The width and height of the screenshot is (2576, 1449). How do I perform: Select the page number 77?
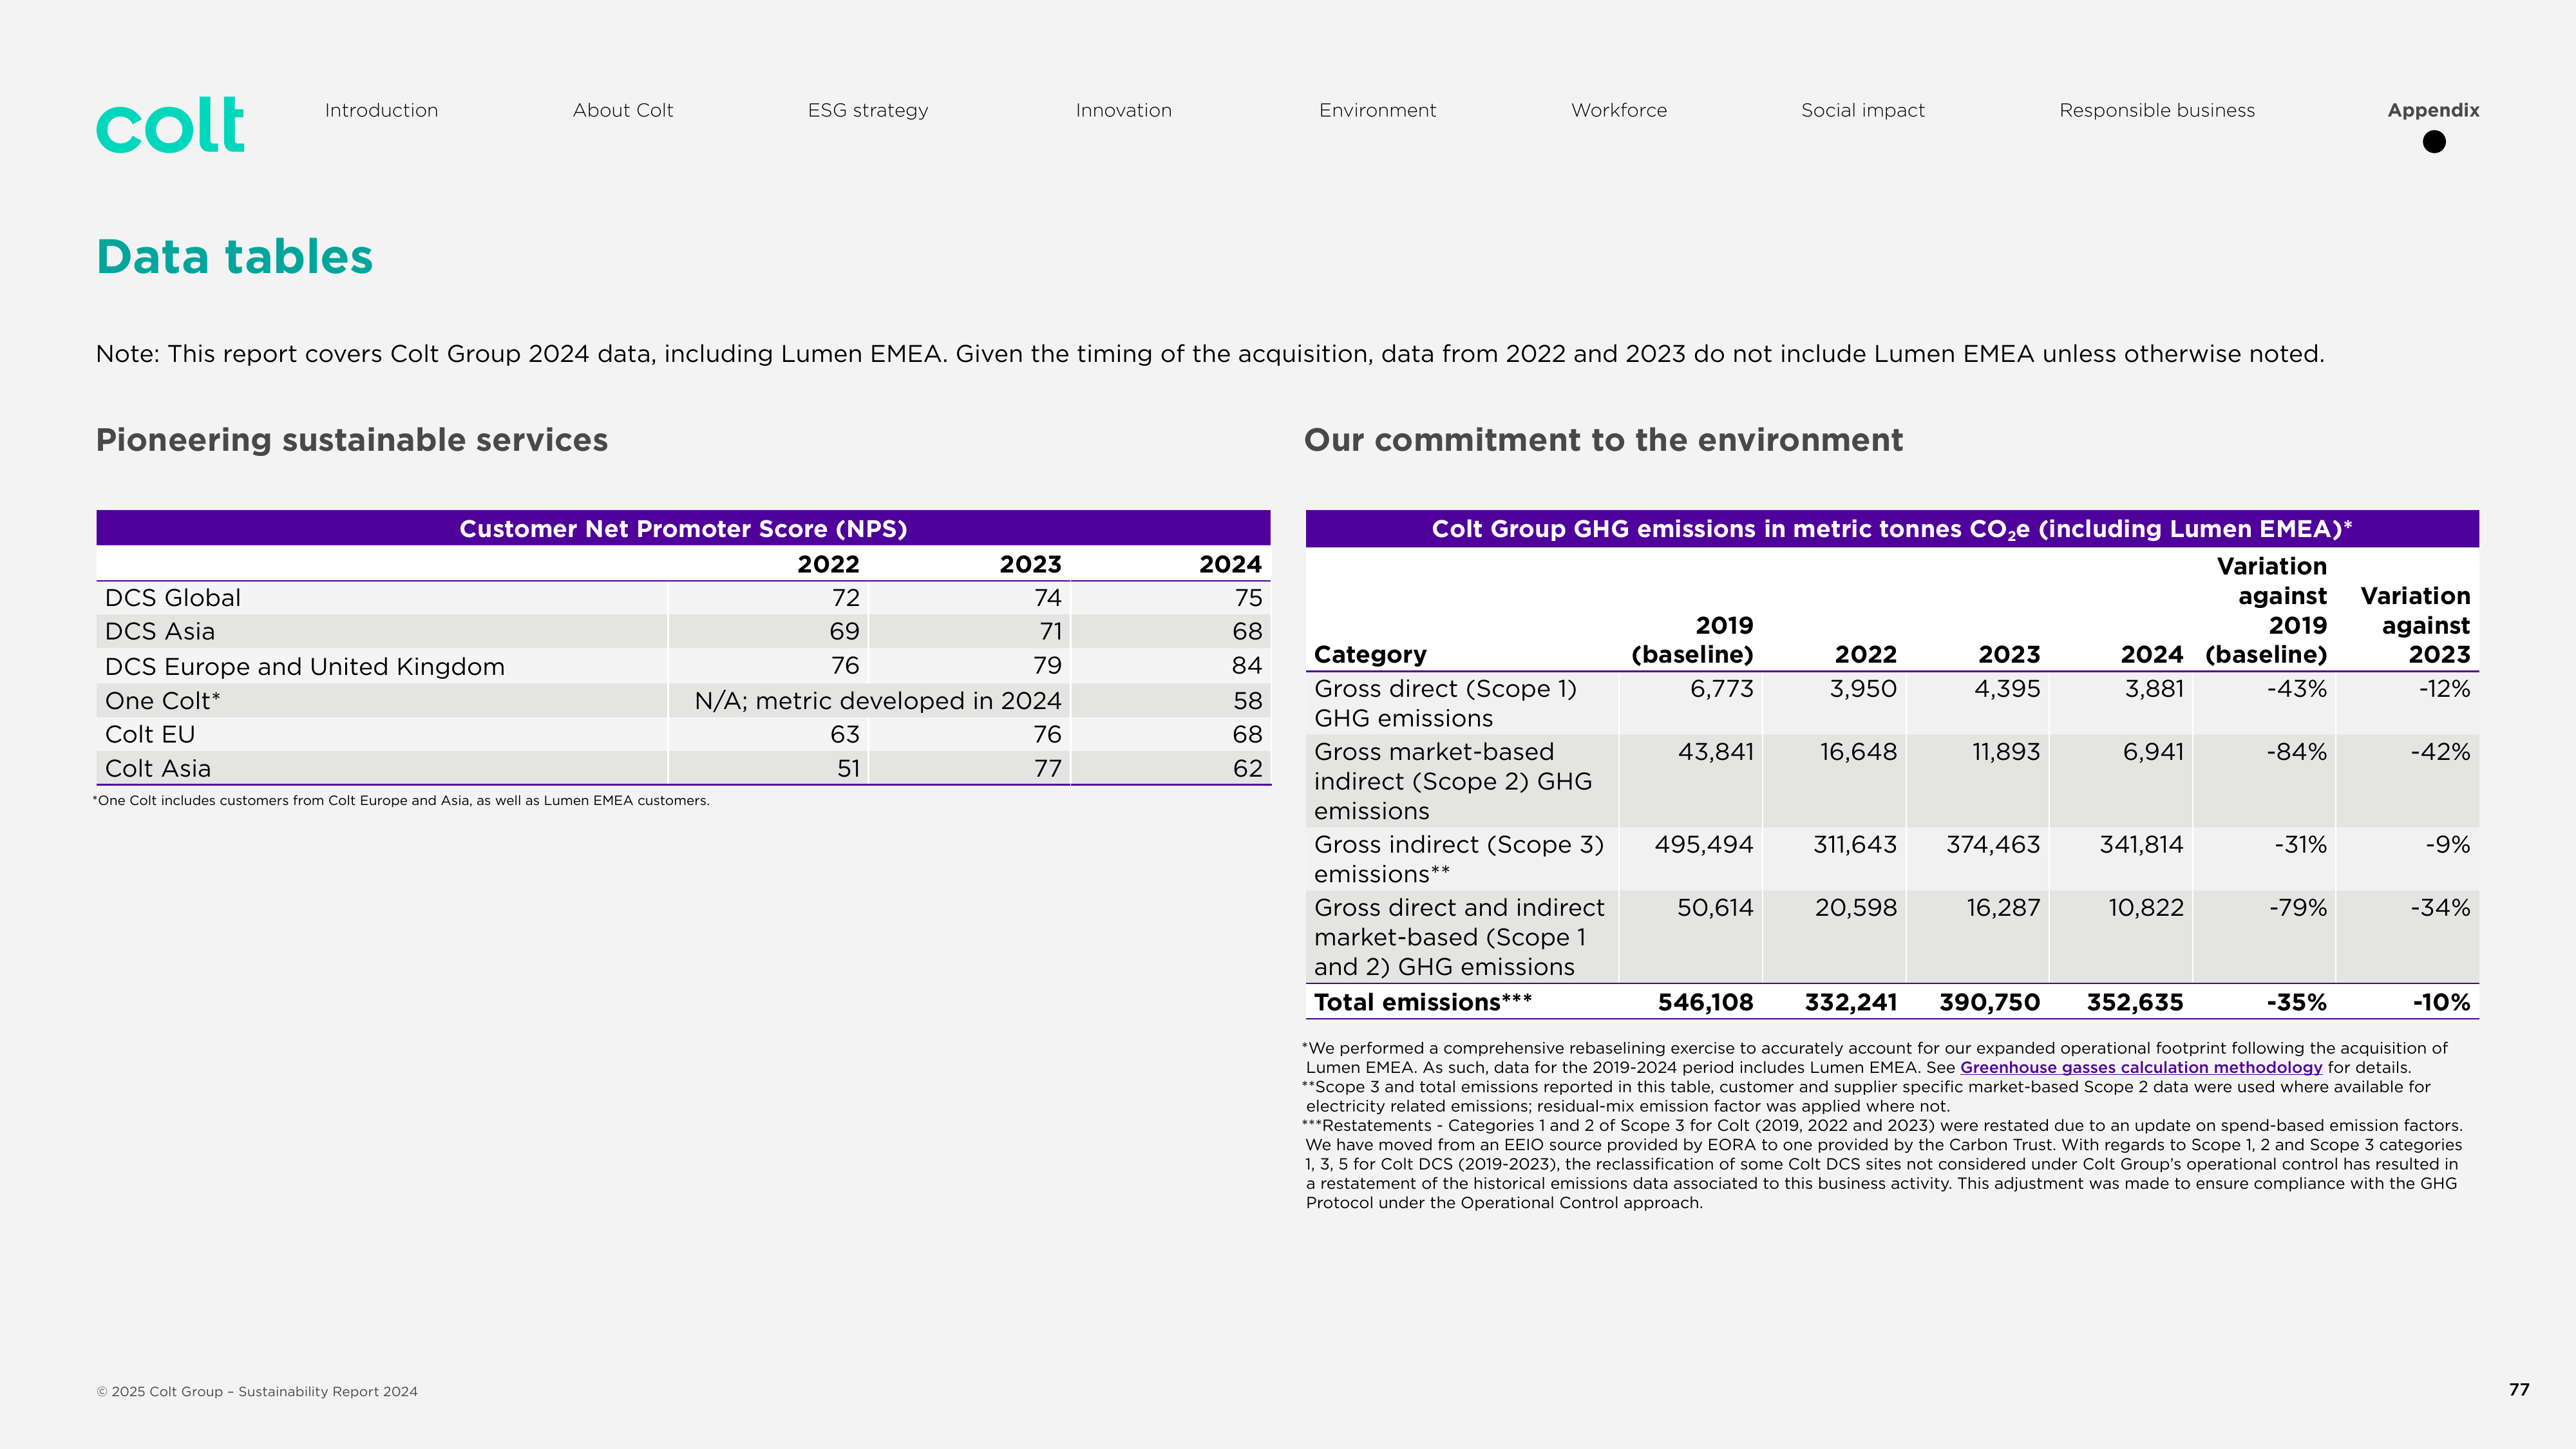[x=2519, y=1389]
